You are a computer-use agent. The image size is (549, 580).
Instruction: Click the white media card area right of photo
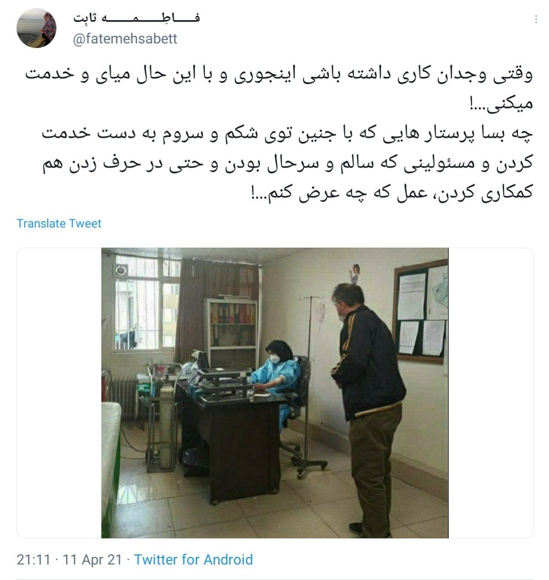point(491,393)
